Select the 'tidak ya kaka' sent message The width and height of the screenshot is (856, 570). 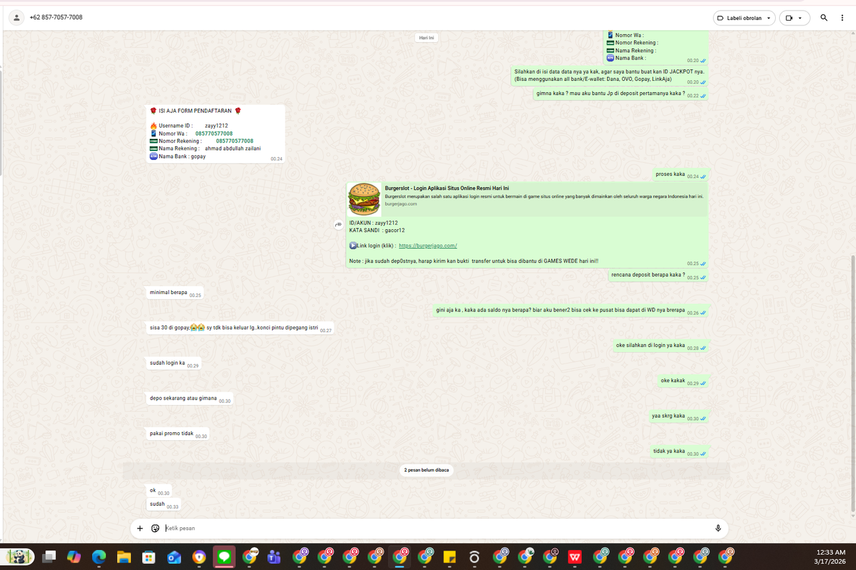(679, 452)
